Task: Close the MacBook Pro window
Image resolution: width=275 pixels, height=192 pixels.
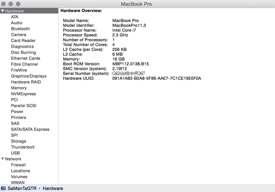Action: click(x=3, y=4)
